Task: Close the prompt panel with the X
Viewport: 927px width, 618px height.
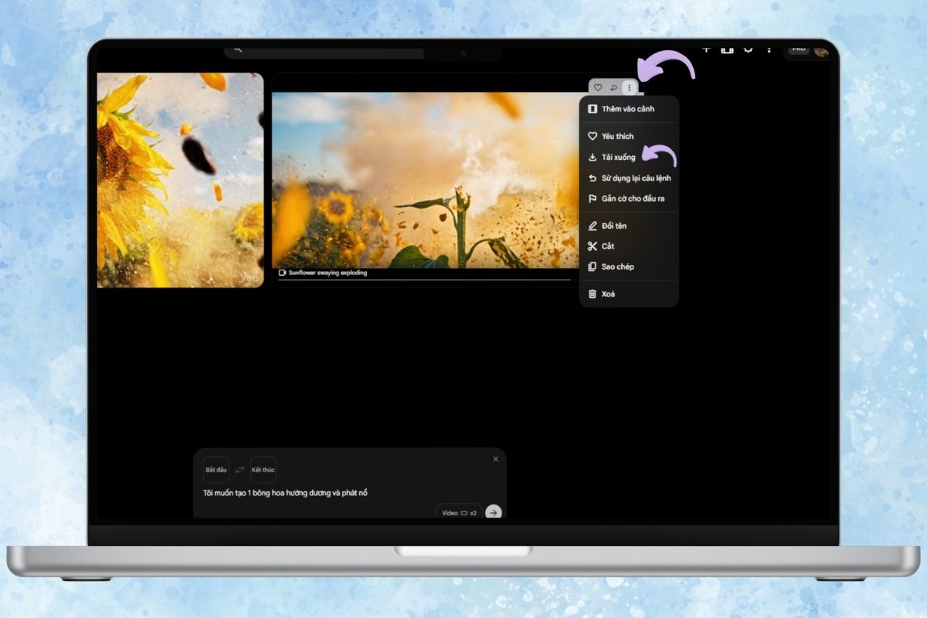Action: [x=495, y=458]
